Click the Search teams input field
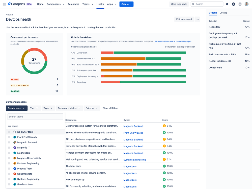 coord(35,116)
